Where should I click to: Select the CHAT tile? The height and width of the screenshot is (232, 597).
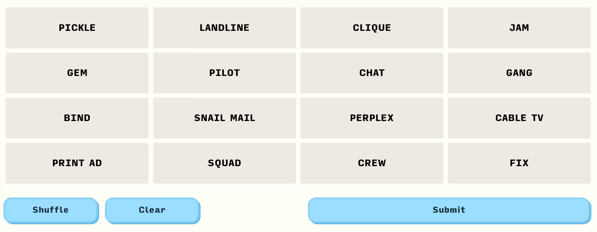371,73
